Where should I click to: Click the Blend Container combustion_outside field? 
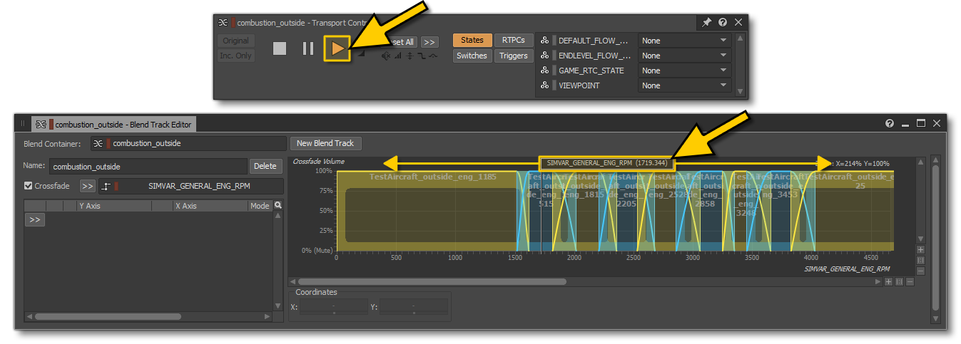[188, 143]
